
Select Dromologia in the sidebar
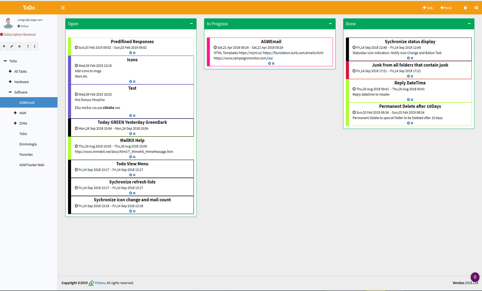[28, 144]
